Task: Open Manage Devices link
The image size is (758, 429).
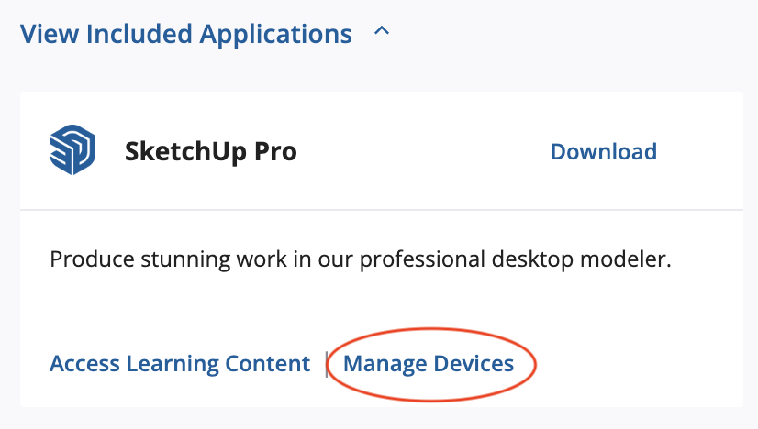Action: pos(429,363)
